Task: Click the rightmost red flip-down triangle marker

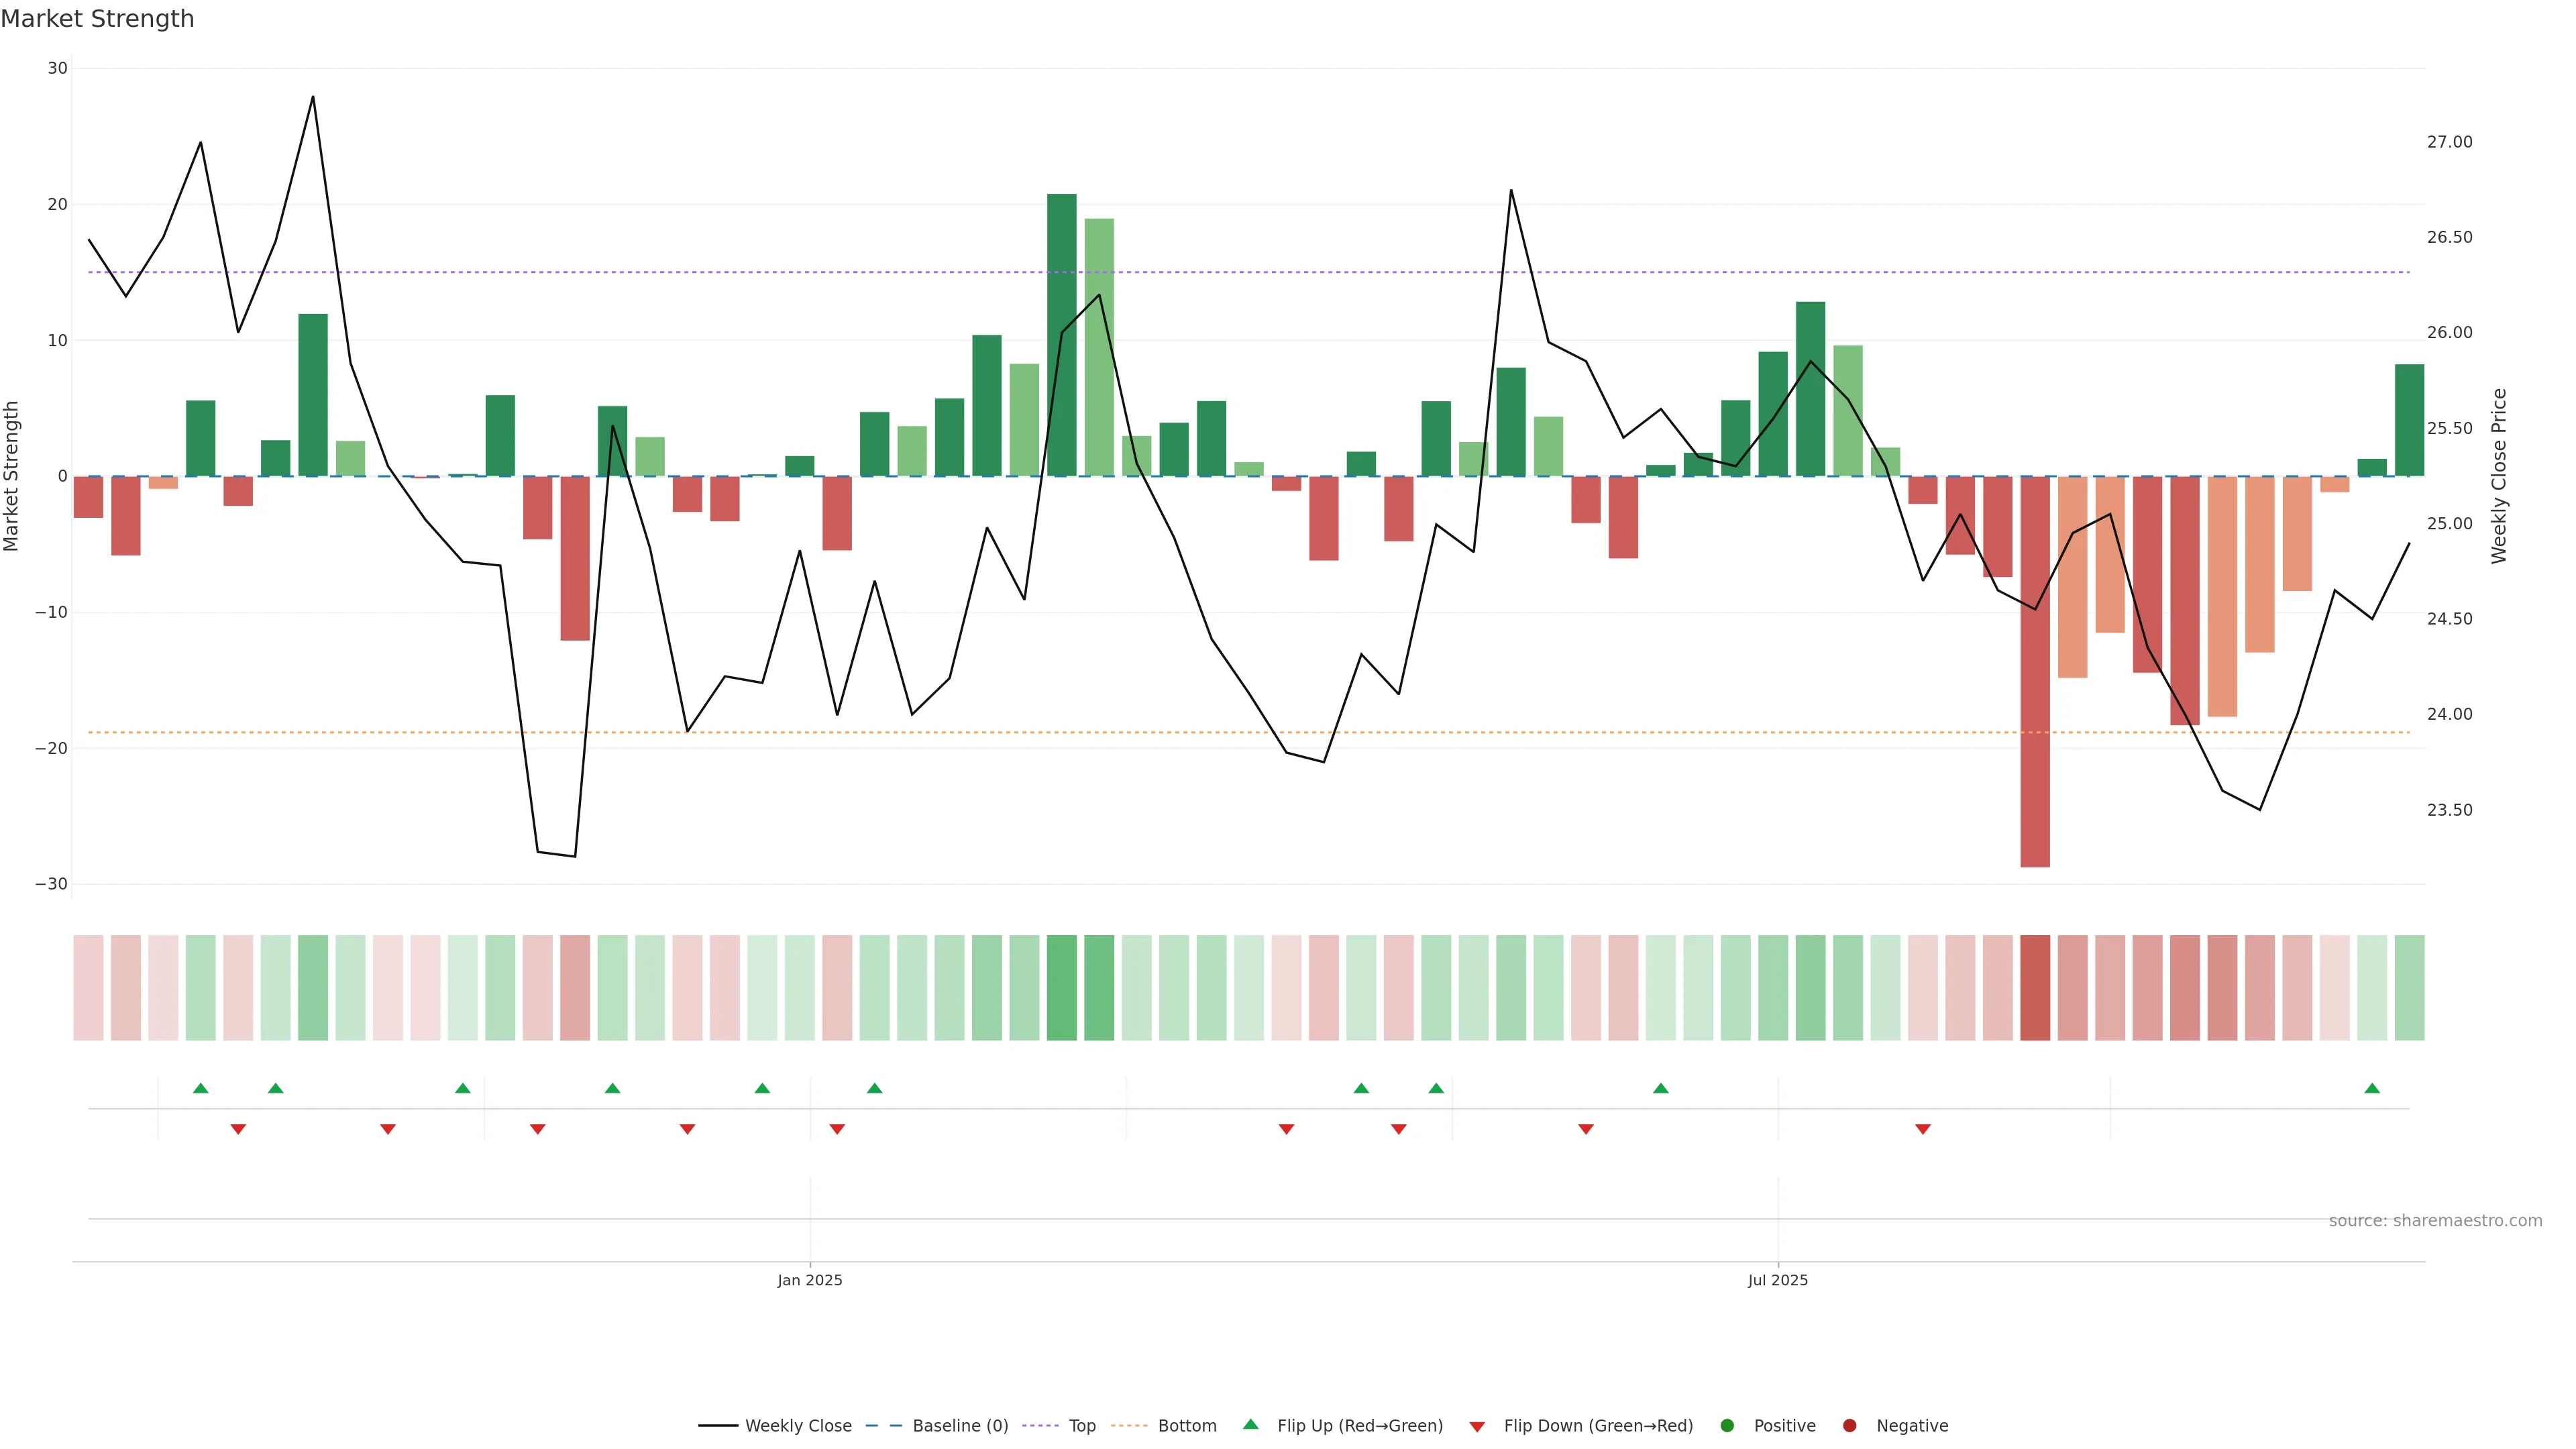Action: 1922,1129
